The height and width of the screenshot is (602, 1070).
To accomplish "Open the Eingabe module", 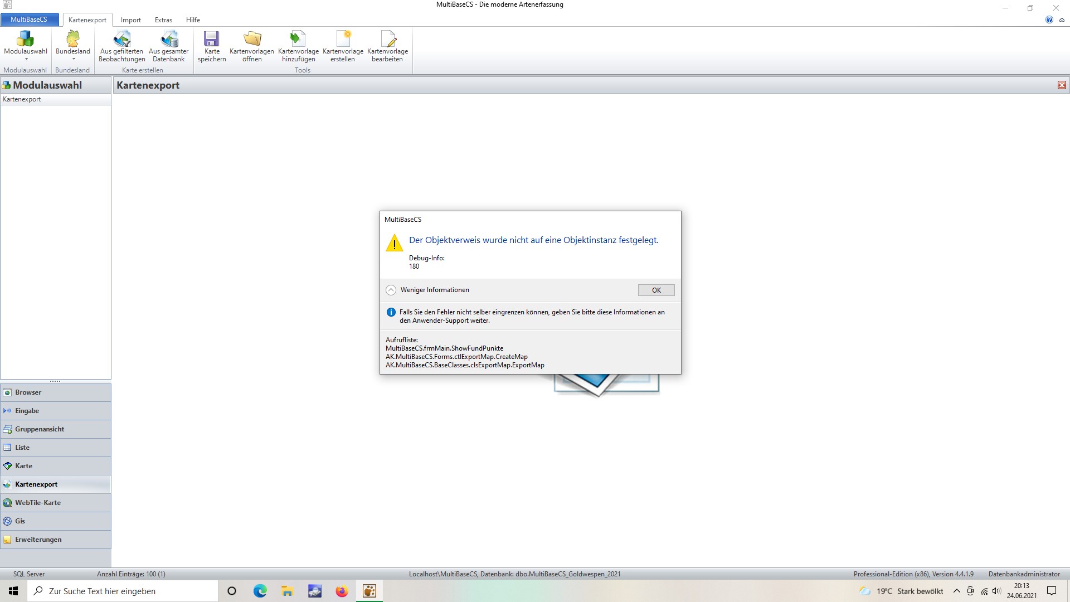I will (x=56, y=411).
